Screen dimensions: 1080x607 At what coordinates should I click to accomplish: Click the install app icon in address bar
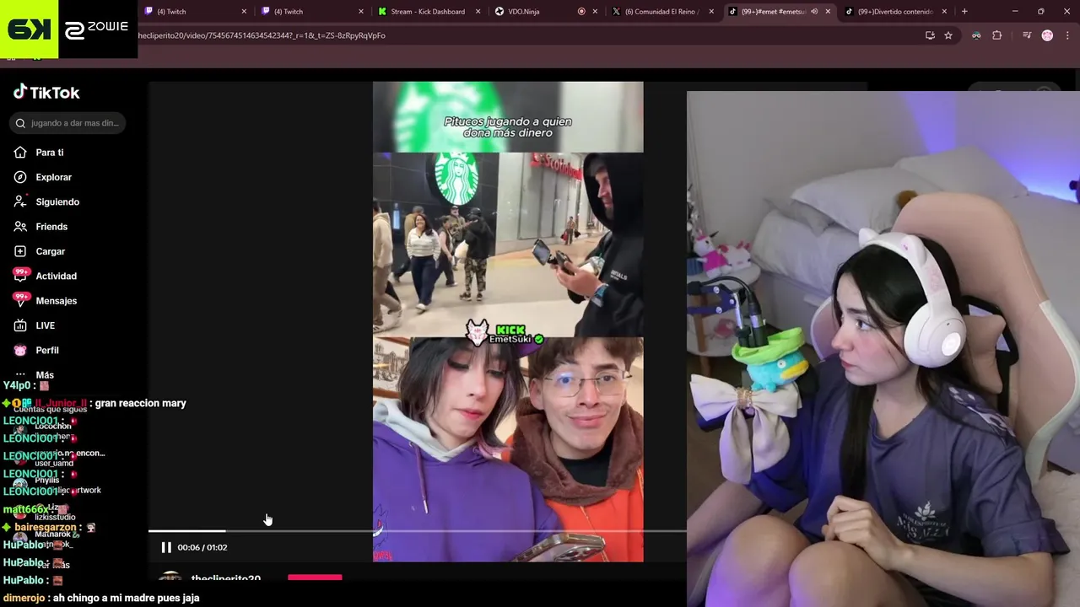pos(930,35)
